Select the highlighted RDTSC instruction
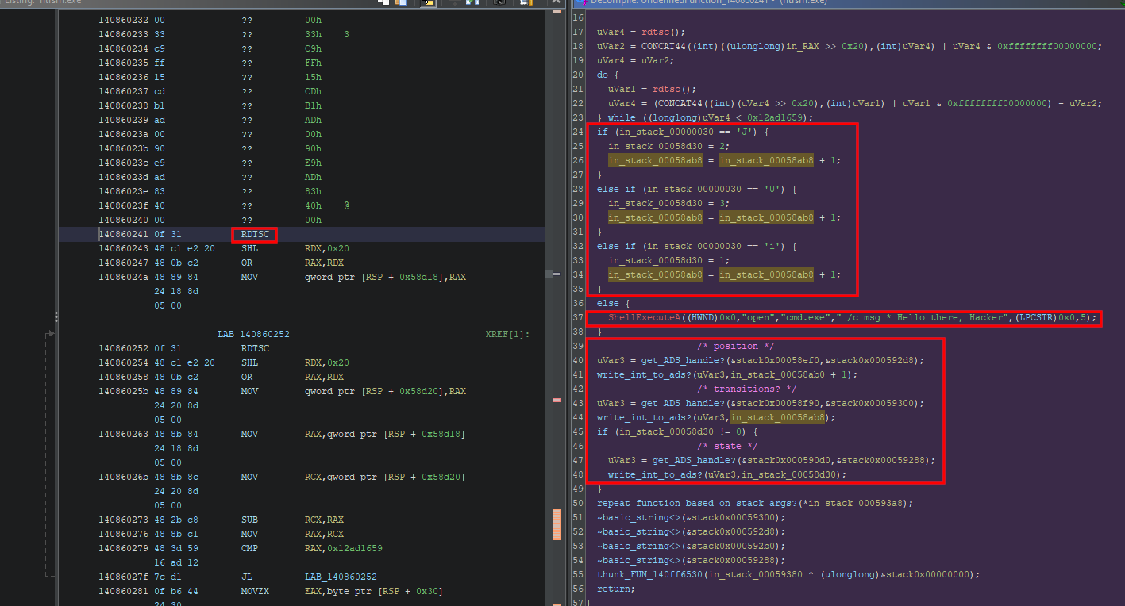Viewport: 1125px width, 606px height. point(254,235)
